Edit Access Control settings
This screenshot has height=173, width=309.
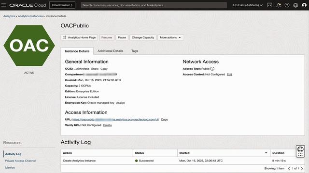[229, 74]
